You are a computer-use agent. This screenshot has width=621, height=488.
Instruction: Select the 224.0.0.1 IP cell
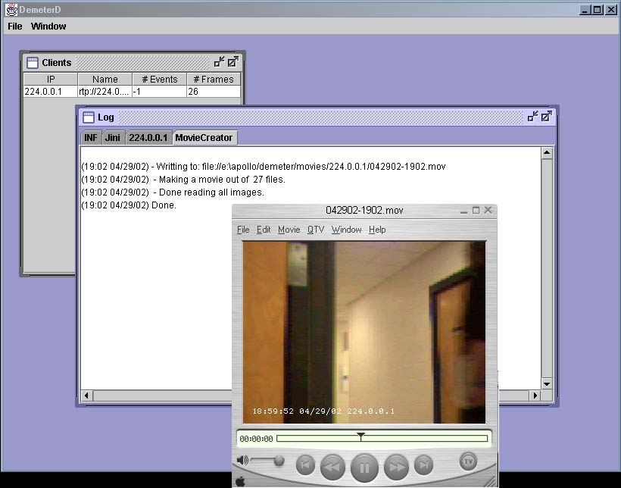point(51,92)
